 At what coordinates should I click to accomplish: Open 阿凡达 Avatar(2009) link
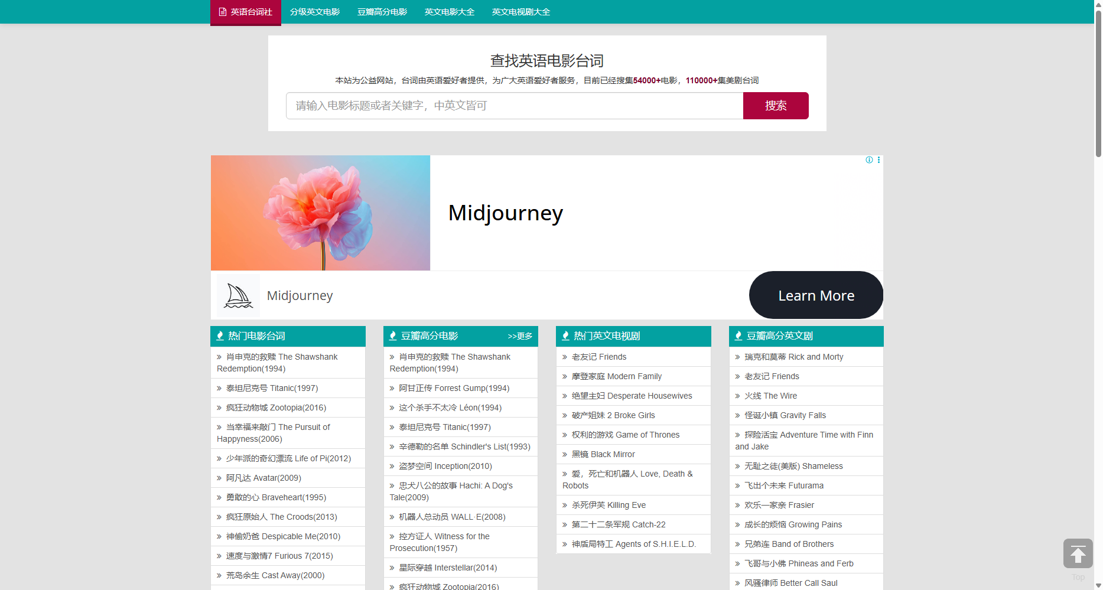click(x=263, y=478)
